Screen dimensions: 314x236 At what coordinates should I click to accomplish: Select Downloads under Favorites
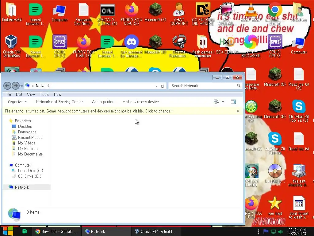point(27,132)
